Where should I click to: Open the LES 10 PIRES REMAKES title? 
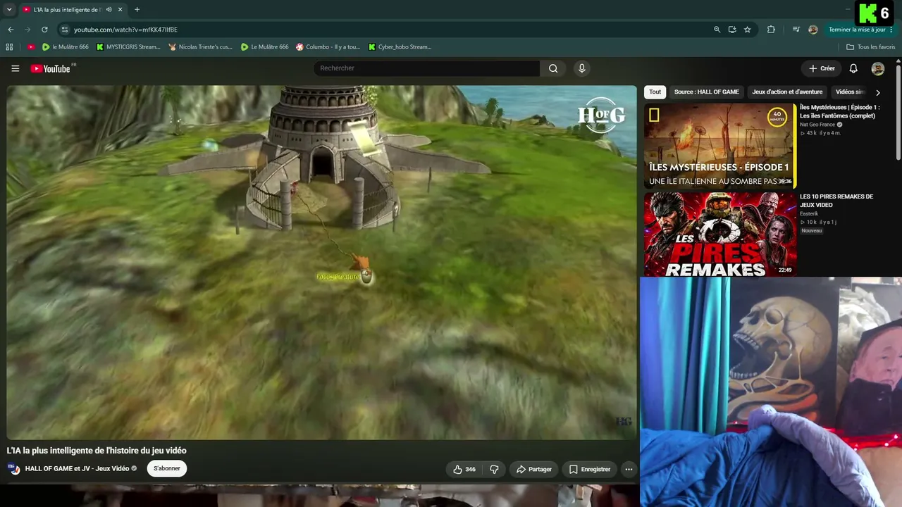tap(836, 201)
